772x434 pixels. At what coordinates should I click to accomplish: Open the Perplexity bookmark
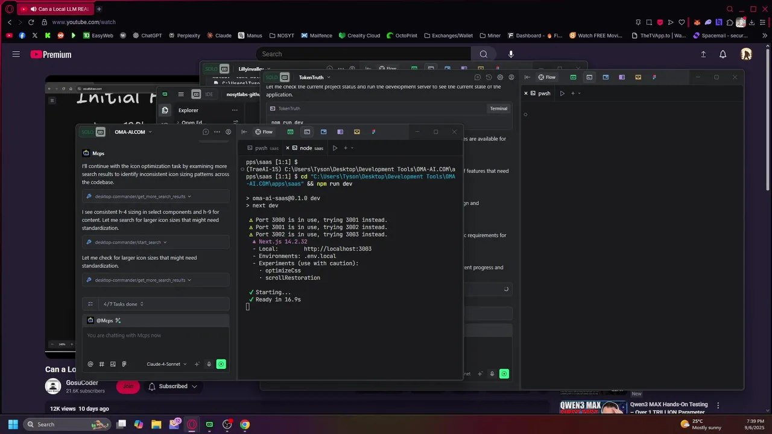tap(183, 36)
